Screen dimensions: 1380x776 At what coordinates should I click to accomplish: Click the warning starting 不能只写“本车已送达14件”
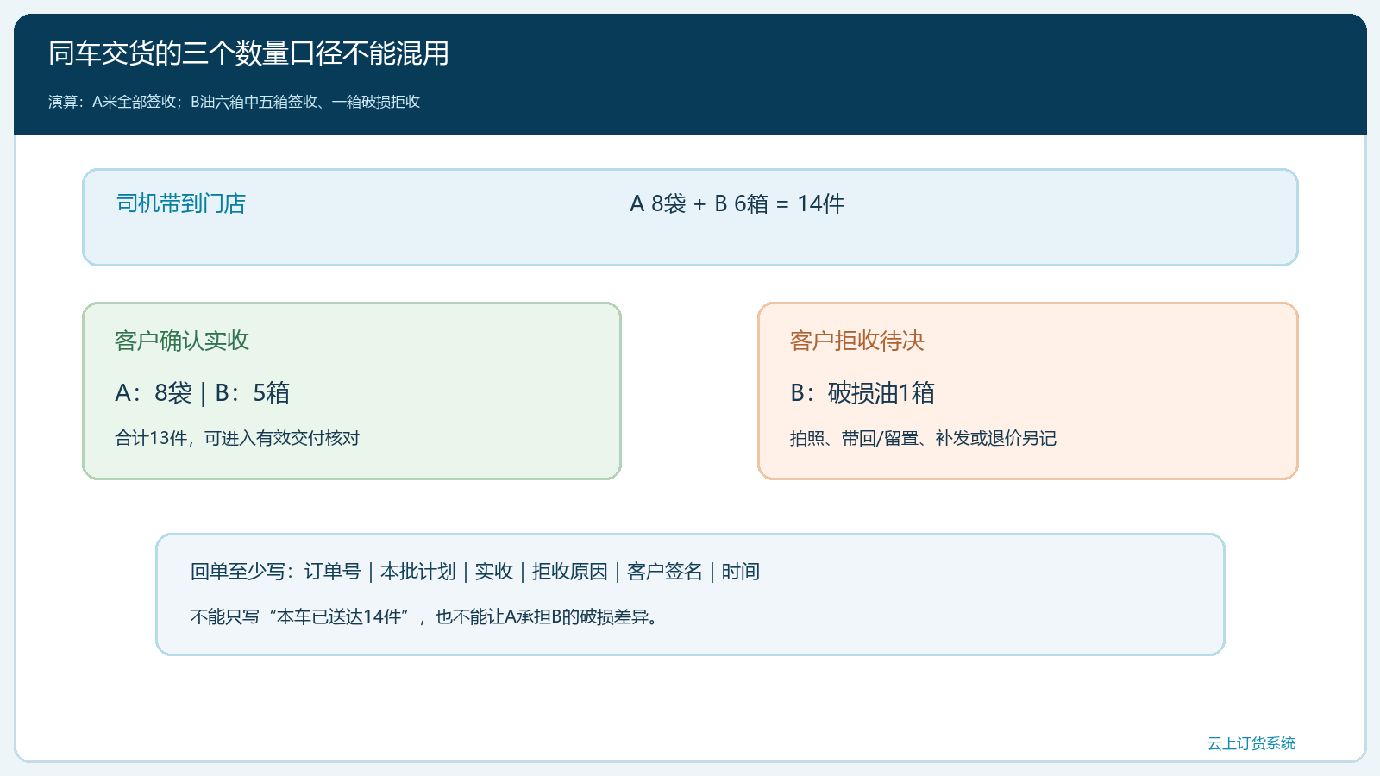[x=427, y=616]
